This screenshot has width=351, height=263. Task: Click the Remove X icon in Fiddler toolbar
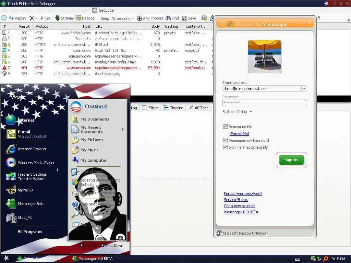pos(32,18)
